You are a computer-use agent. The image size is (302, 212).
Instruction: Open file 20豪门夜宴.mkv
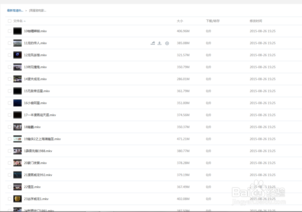click(x=35, y=163)
